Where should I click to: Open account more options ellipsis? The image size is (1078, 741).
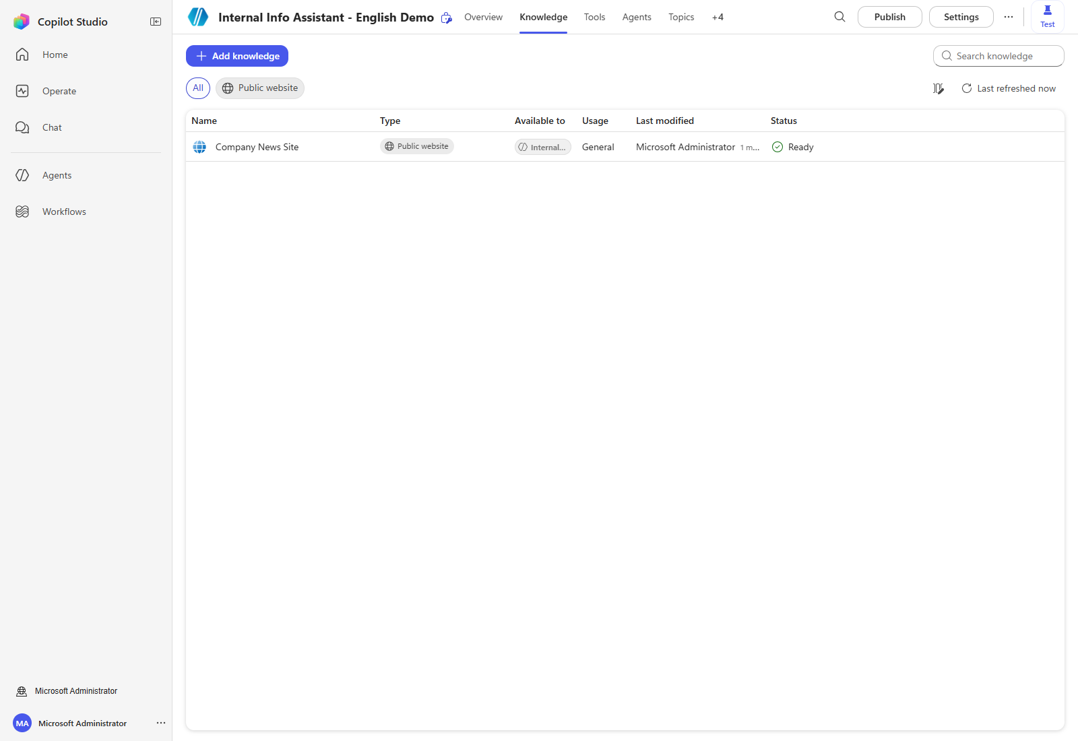[161, 723]
